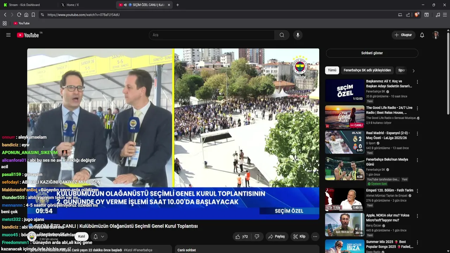Screen dimensions: 450x253
Task: Go to browser home page
Action: coord(26,15)
